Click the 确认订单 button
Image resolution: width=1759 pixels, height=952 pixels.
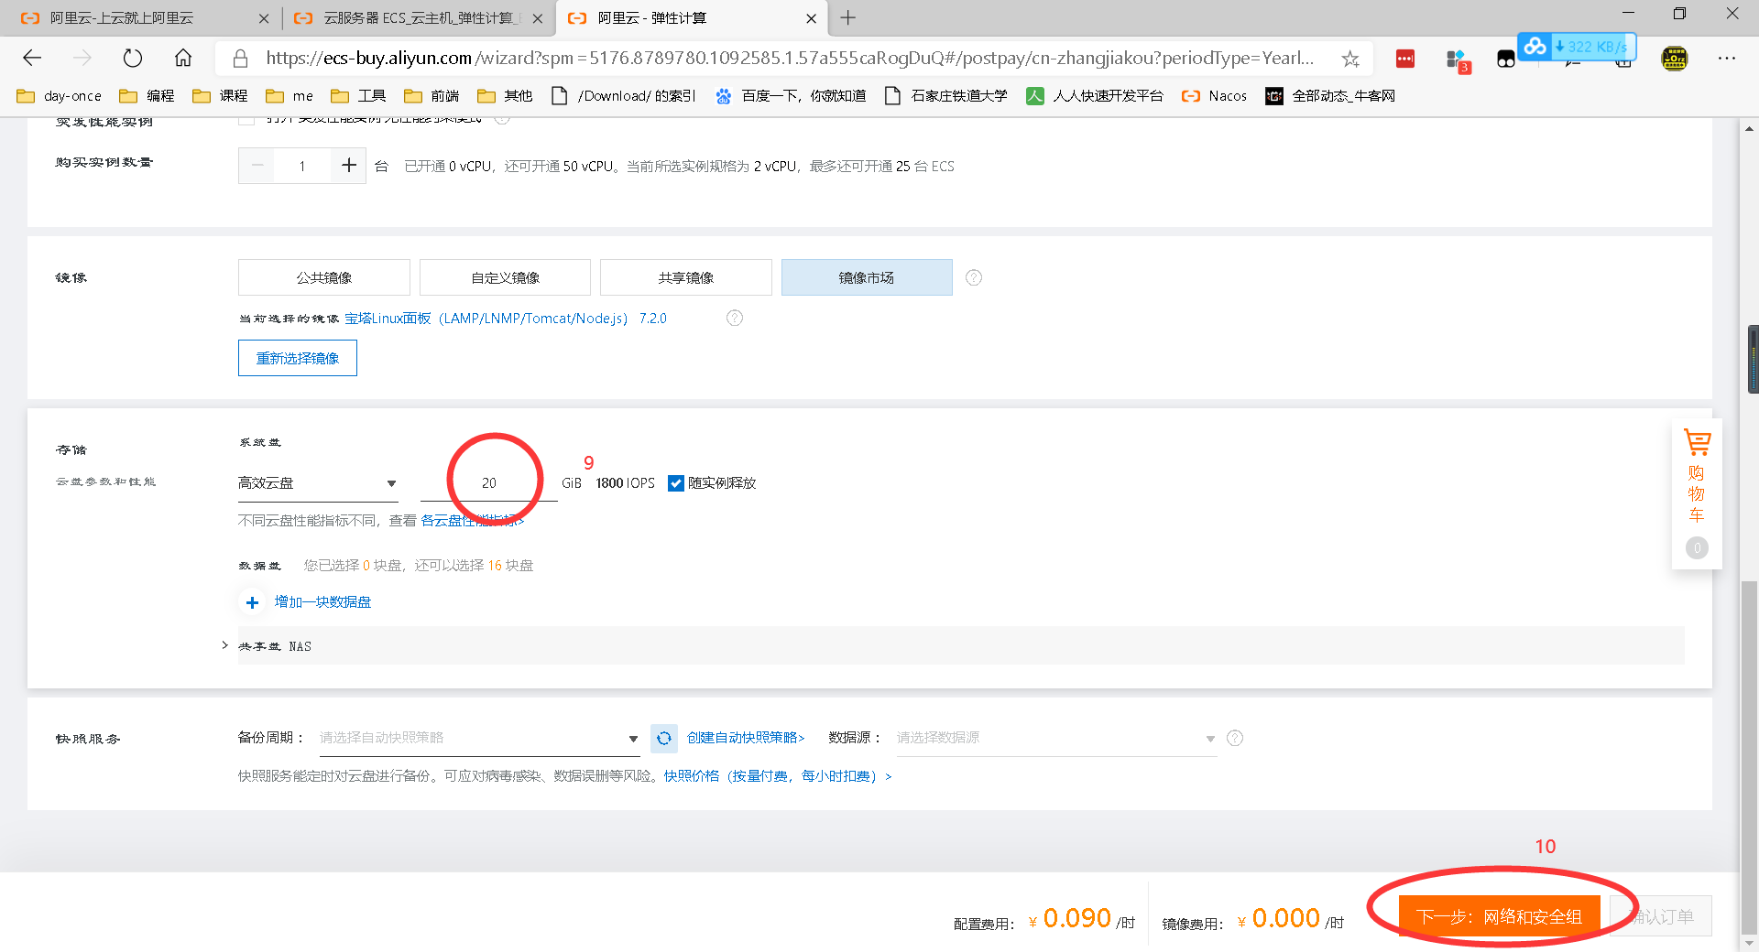tap(1661, 916)
